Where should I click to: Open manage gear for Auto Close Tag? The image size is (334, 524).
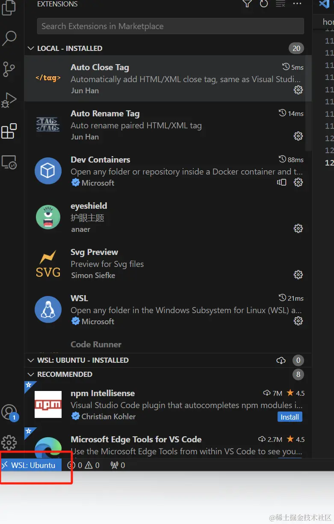[299, 90]
